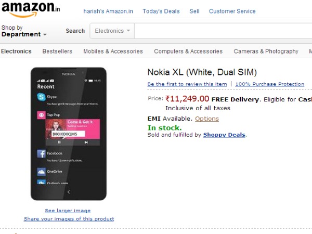Screen dimensions: 312x234
Task: Go to Customer Service
Action: (232, 11)
